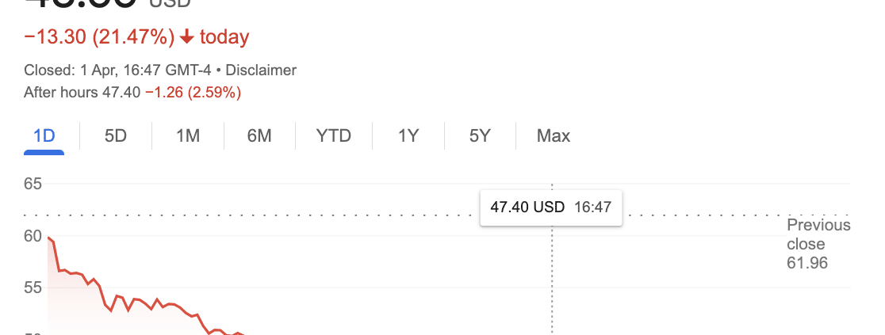Screen dimensions: 885x335
Task: Open the 1M time range
Action: click(x=187, y=136)
